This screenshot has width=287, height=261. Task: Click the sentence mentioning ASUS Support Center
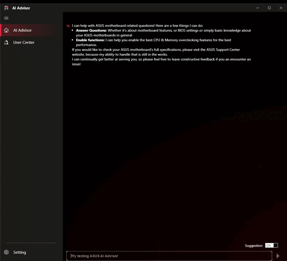coord(156,52)
